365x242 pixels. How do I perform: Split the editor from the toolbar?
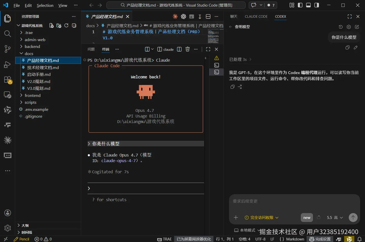[x=208, y=16]
